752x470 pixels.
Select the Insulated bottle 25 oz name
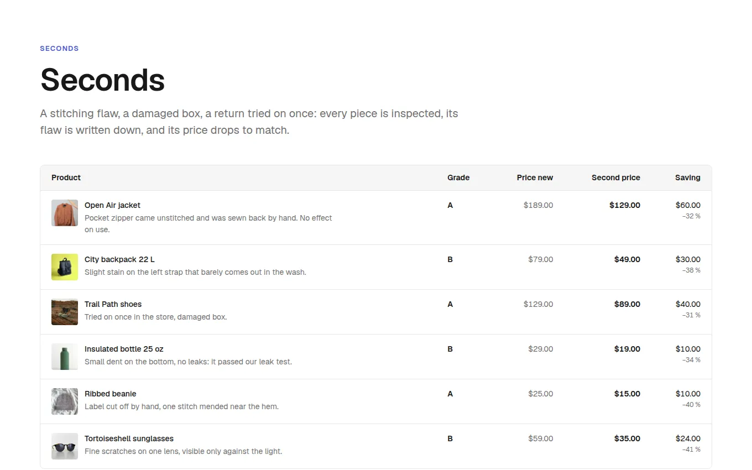click(x=124, y=349)
